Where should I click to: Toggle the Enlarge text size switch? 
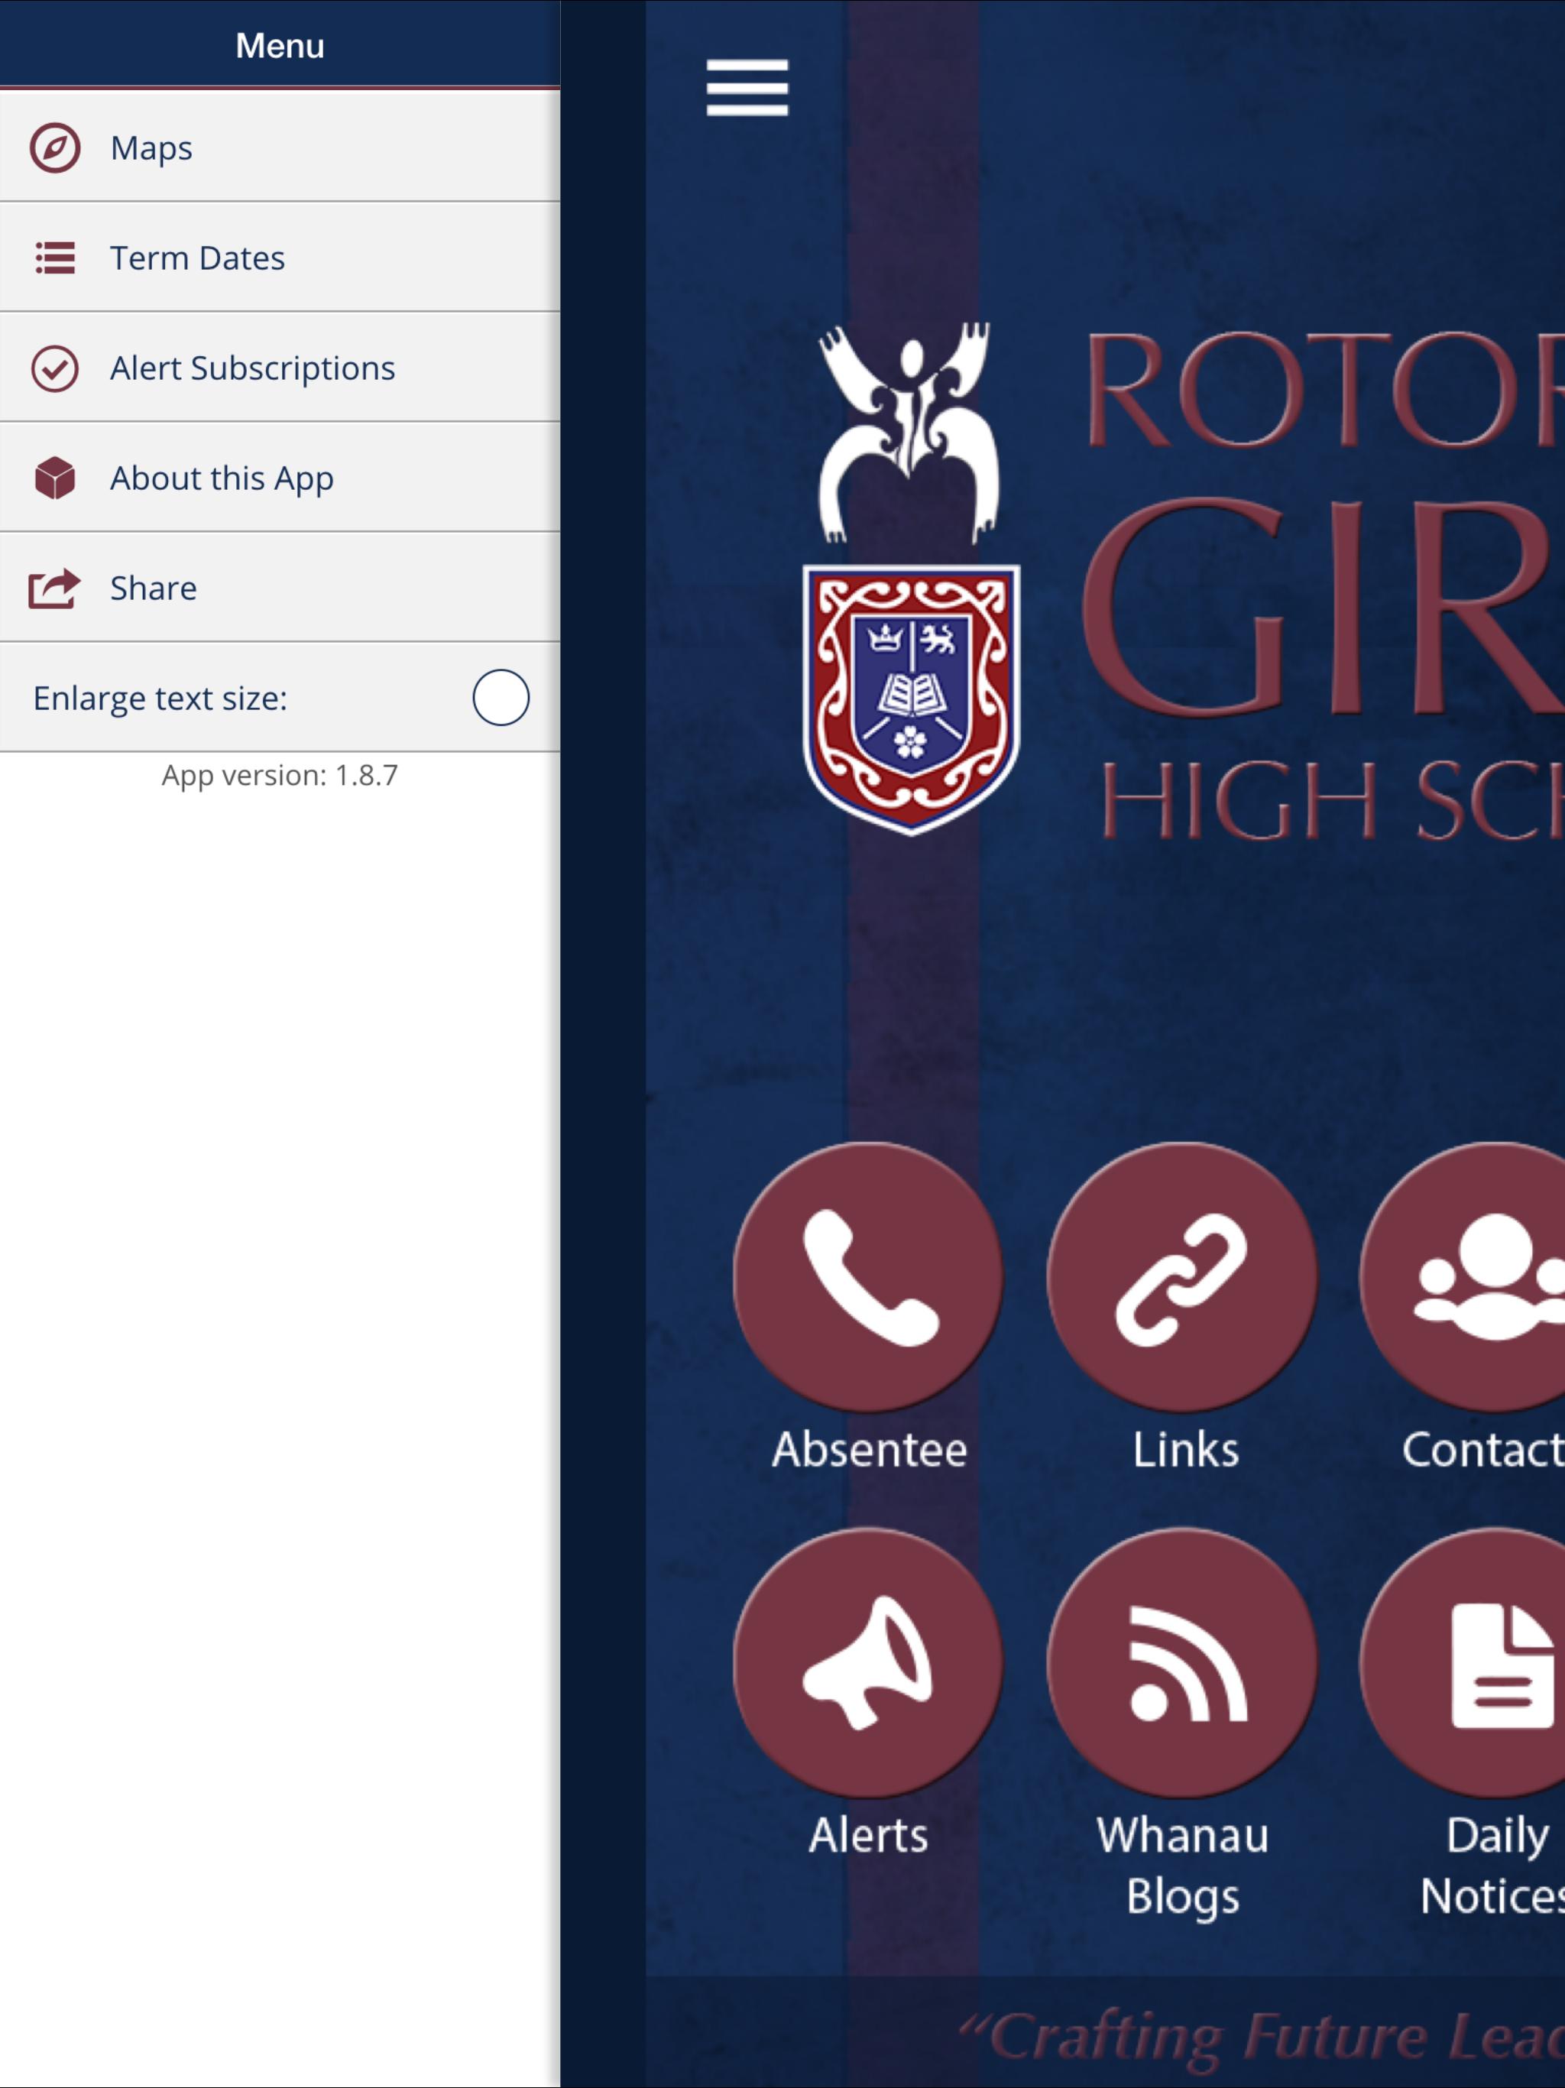coord(501,698)
